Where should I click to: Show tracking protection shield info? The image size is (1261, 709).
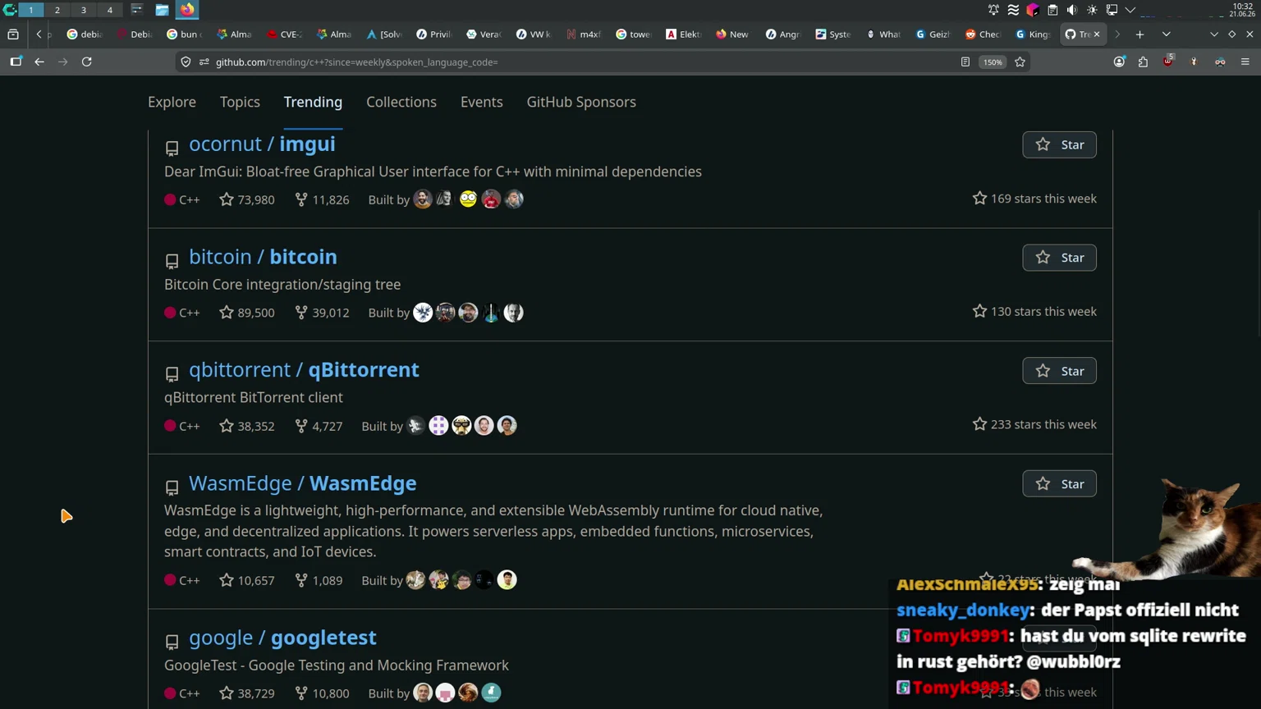tap(186, 62)
